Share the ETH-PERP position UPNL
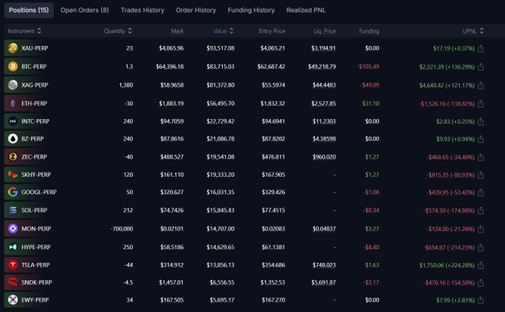Image resolution: width=505 pixels, height=312 pixels. [480, 103]
